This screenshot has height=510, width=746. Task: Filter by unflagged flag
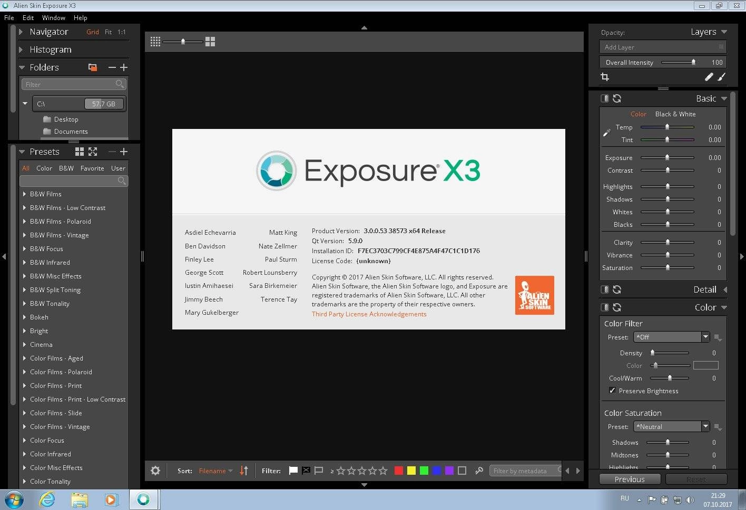click(319, 471)
